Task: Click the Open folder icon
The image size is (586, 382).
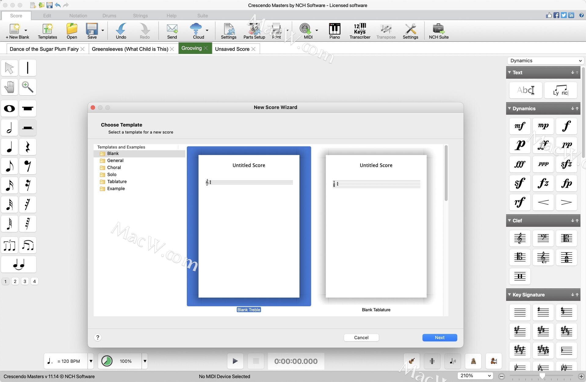Action: [x=72, y=31]
